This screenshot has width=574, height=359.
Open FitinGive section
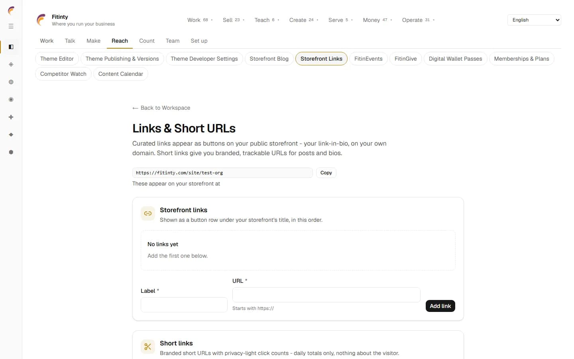pos(405,59)
